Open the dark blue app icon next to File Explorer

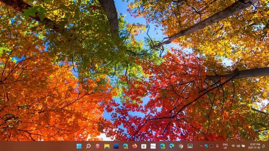(x=116, y=146)
